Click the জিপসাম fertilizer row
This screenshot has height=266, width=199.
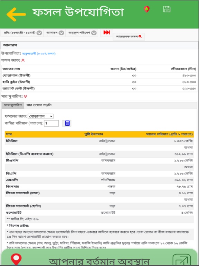(99, 187)
